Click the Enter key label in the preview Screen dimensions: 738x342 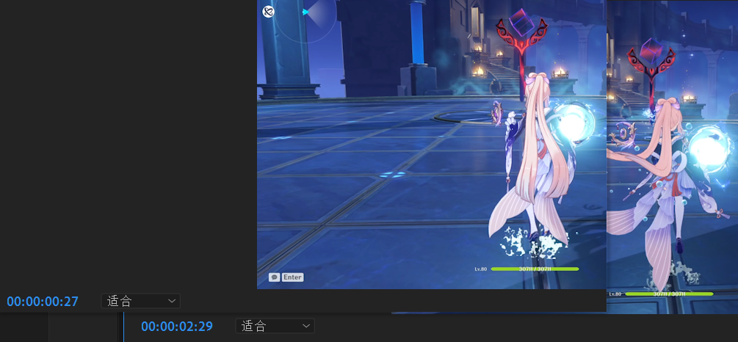click(x=292, y=277)
